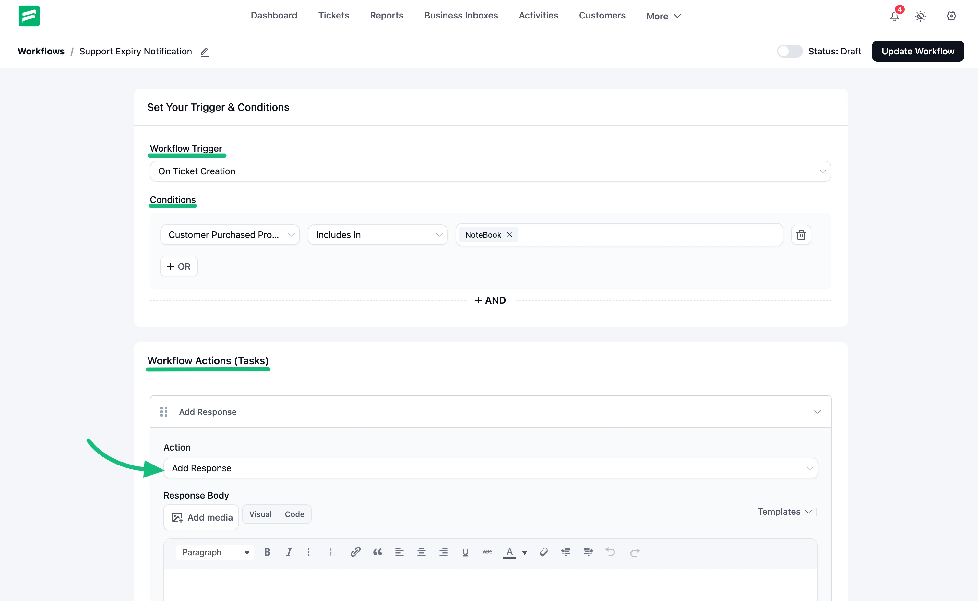Image resolution: width=978 pixels, height=601 pixels.
Task: Align text left
Action: (x=400, y=552)
